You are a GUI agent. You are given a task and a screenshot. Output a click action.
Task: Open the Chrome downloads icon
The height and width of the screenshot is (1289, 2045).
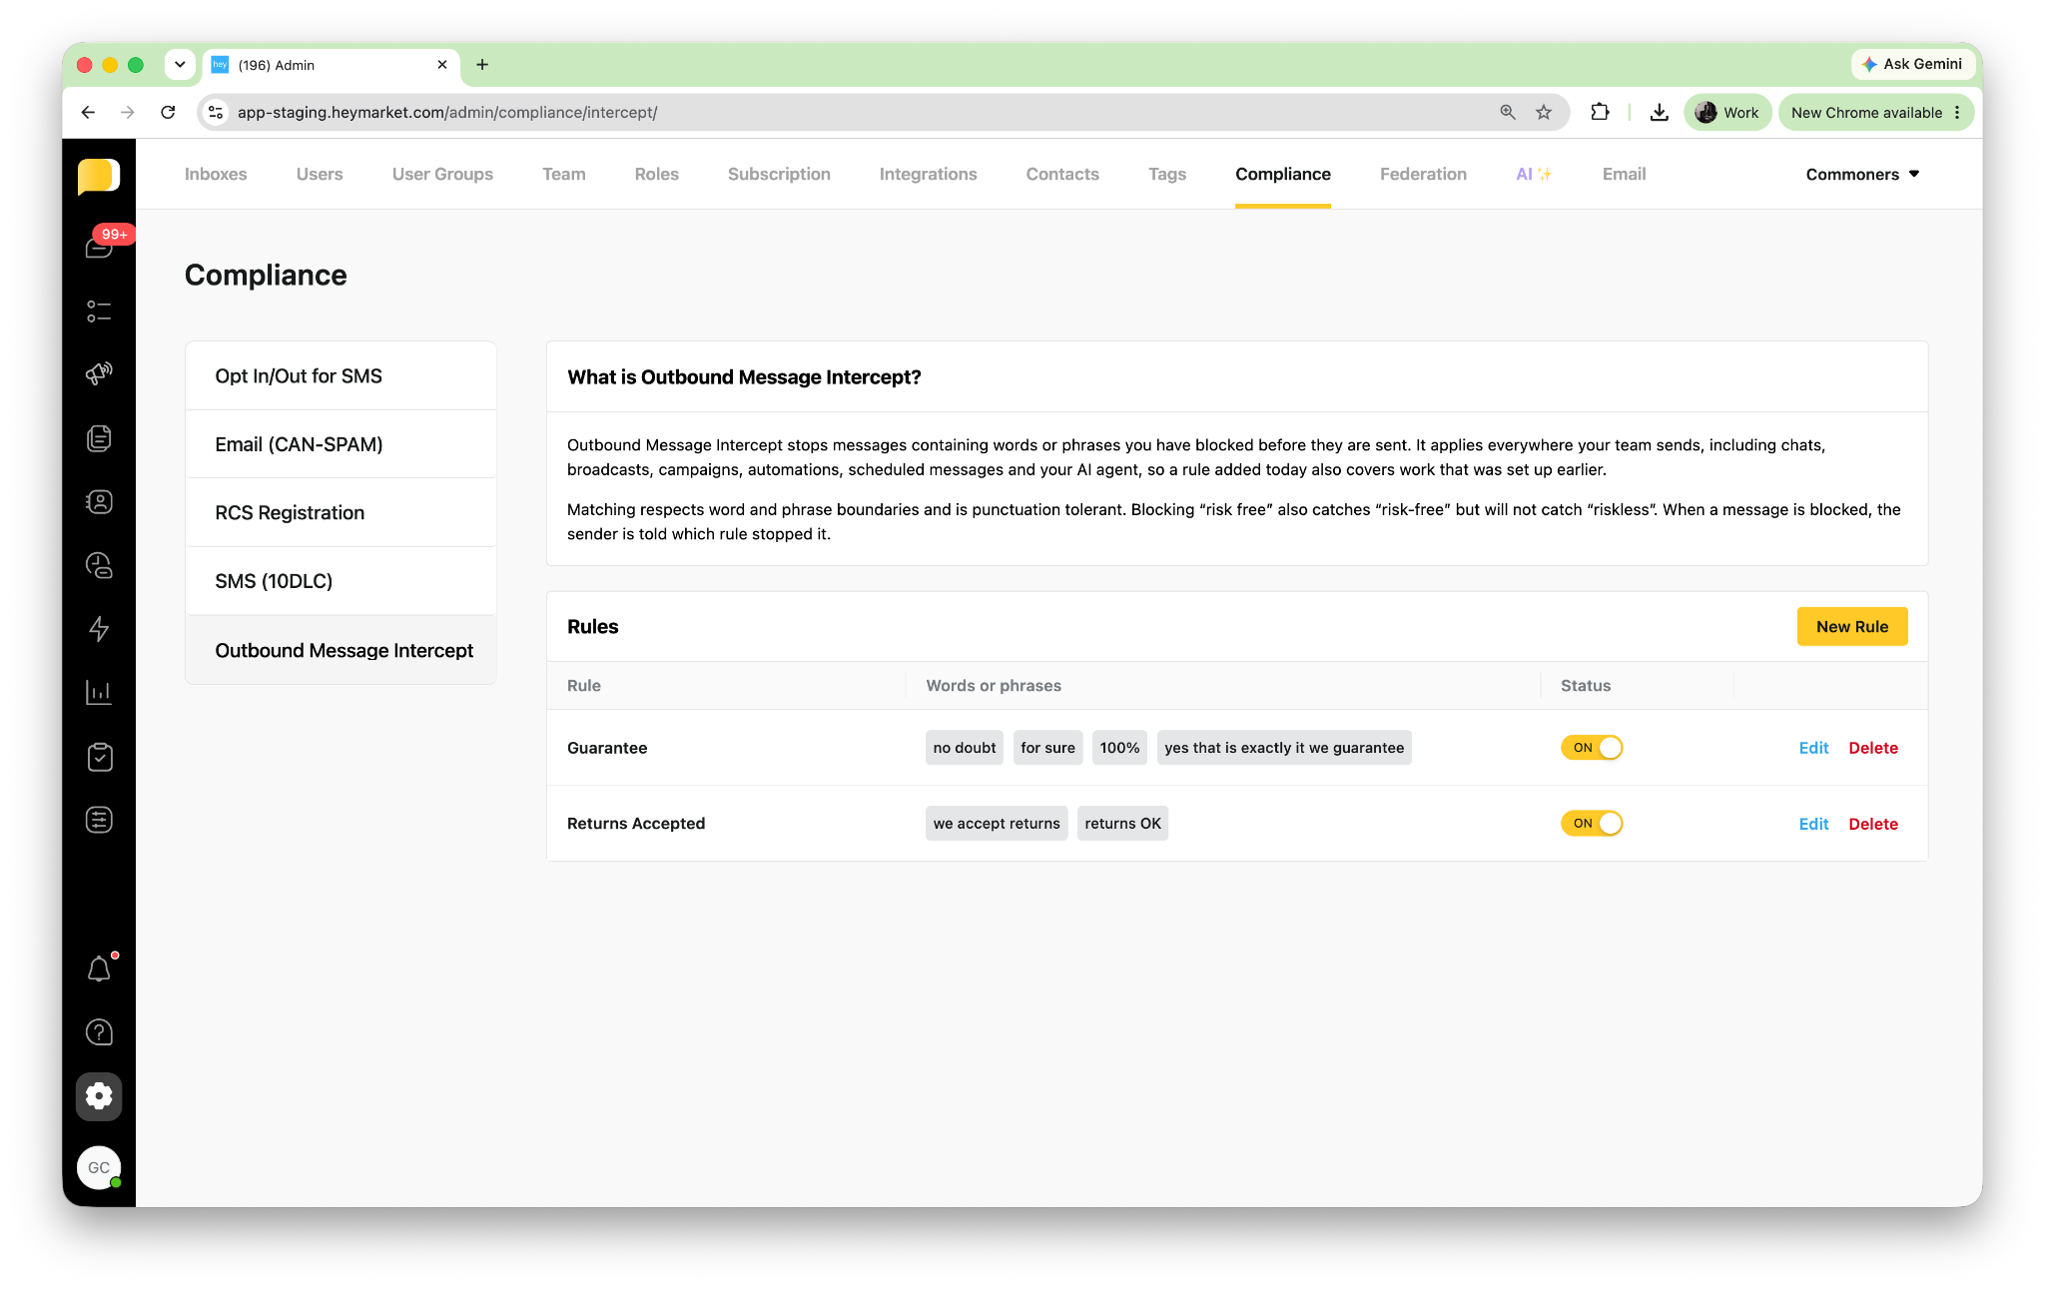click(x=1660, y=113)
